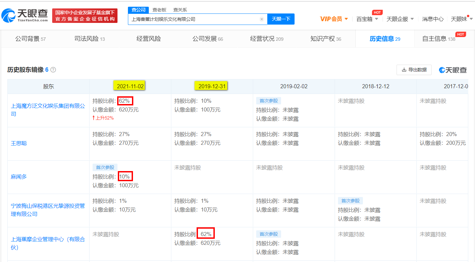Open 宁波梅山保税港区光挚源投资管理有限公司 link

point(48,210)
